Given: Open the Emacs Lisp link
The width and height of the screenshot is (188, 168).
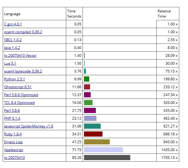Looking at the screenshot, I should pyautogui.click(x=13, y=142).
